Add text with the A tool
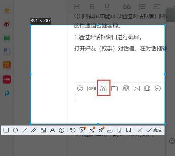This screenshot has height=156, width=175. [x=52, y=130]
